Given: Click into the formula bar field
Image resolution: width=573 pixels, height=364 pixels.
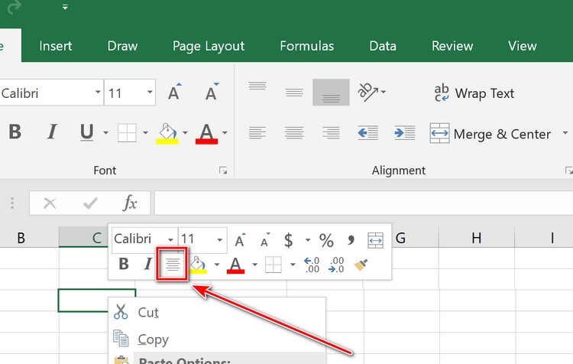Looking at the screenshot, I should (364, 203).
